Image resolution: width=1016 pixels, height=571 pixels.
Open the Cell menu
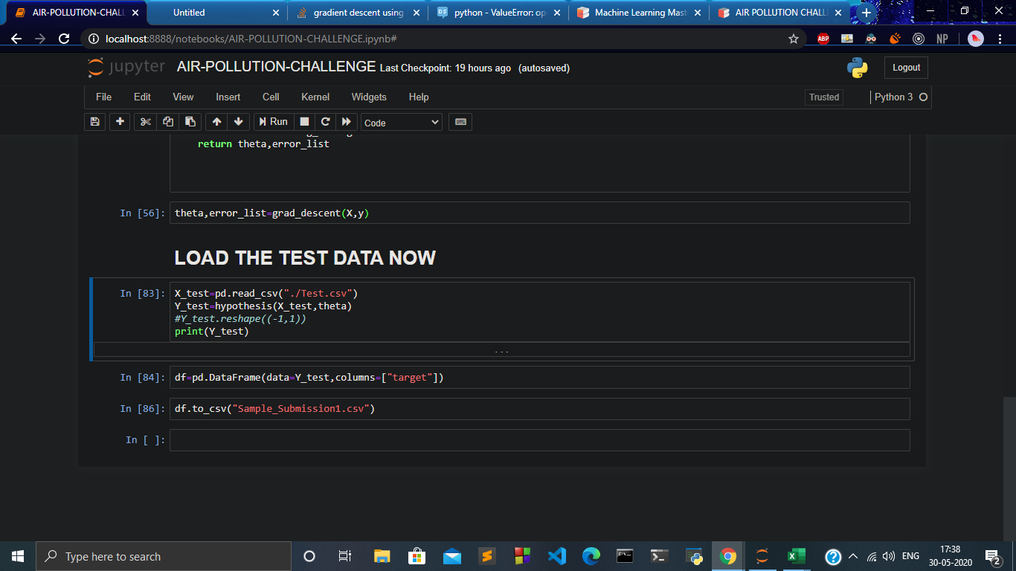271,97
